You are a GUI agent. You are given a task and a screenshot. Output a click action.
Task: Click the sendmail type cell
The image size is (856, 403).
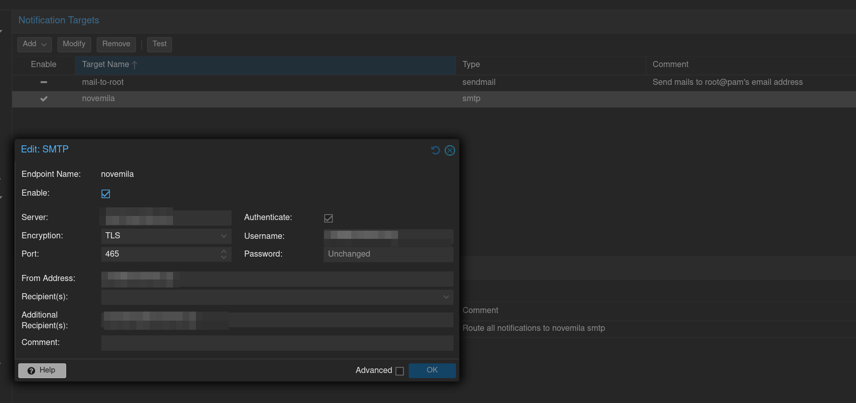[x=479, y=82]
